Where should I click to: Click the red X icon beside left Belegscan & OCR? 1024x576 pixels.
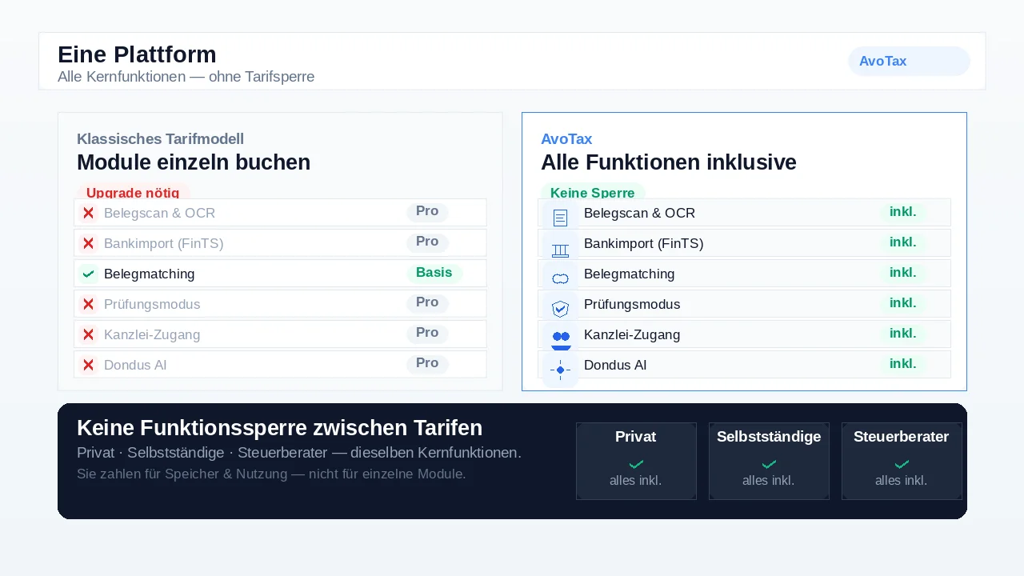click(x=89, y=213)
